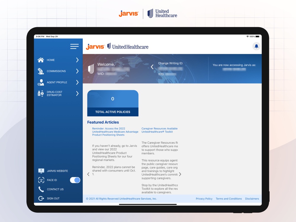Expand the Home menu chevron
This screenshot has height=222, width=296.
tap(77, 60)
